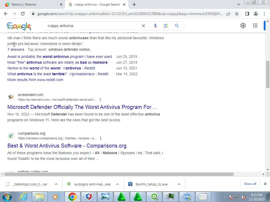Viewport: 270px width, 202px height.
Task: Close the crappy antivirus Google Search tab
Action: pyautogui.click(x=124, y=5)
